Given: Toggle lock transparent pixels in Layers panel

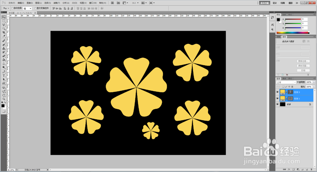Looking at the screenshot, I should (x=283, y=87).
